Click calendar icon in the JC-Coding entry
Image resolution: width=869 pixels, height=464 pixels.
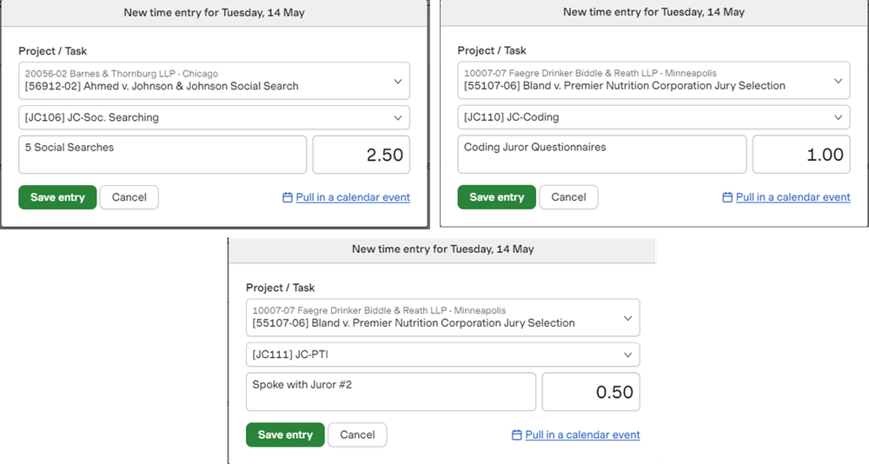pyautogui.click(x=727, y=198)
